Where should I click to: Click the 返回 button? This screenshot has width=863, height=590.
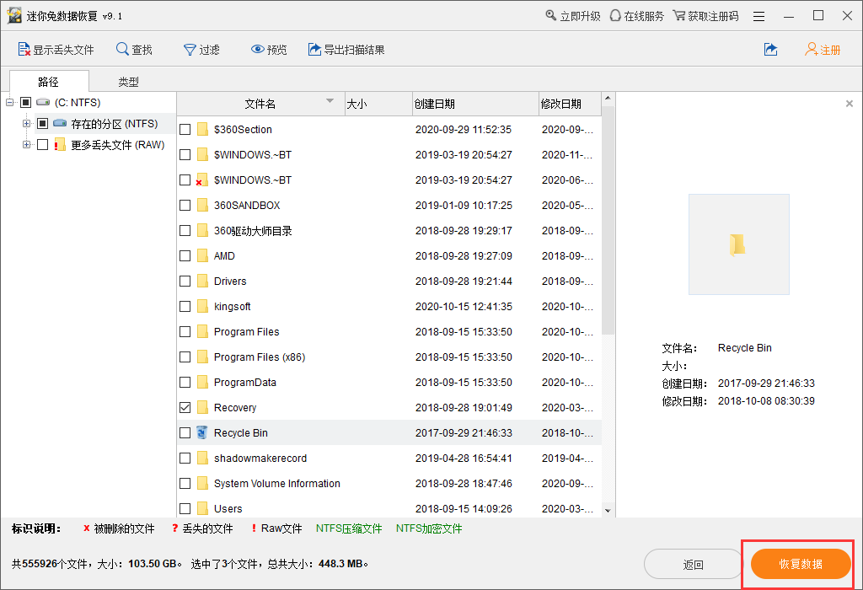(694, 564)
